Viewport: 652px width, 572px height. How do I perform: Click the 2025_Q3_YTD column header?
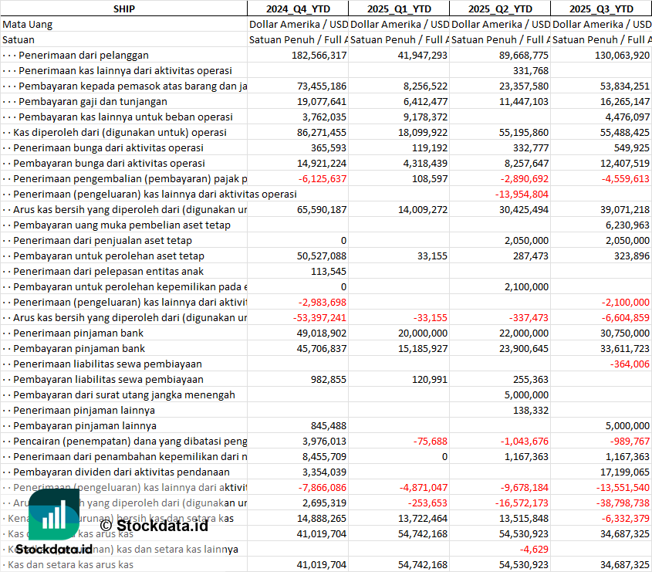[x=601, y=8]
